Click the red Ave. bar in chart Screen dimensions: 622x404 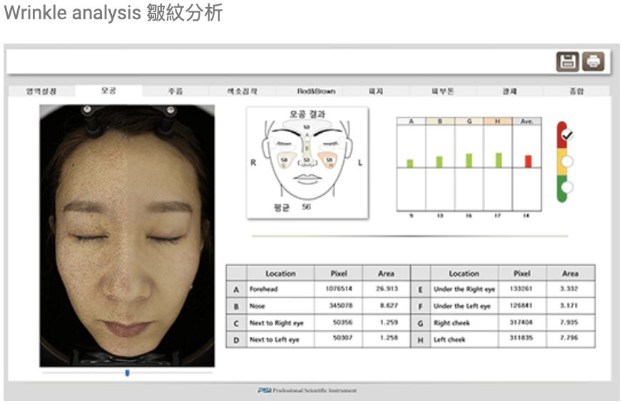[528, 161]
